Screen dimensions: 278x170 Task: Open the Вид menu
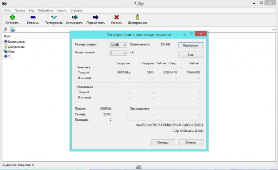31,11
